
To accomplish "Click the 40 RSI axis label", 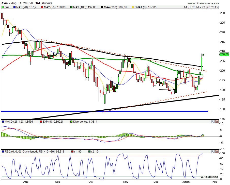I will click(222, 169).
